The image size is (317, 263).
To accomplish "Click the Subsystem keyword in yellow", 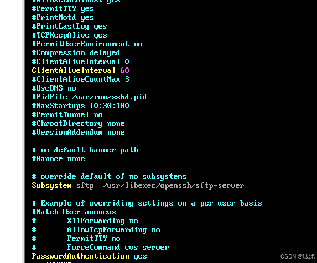I will 52,186.
